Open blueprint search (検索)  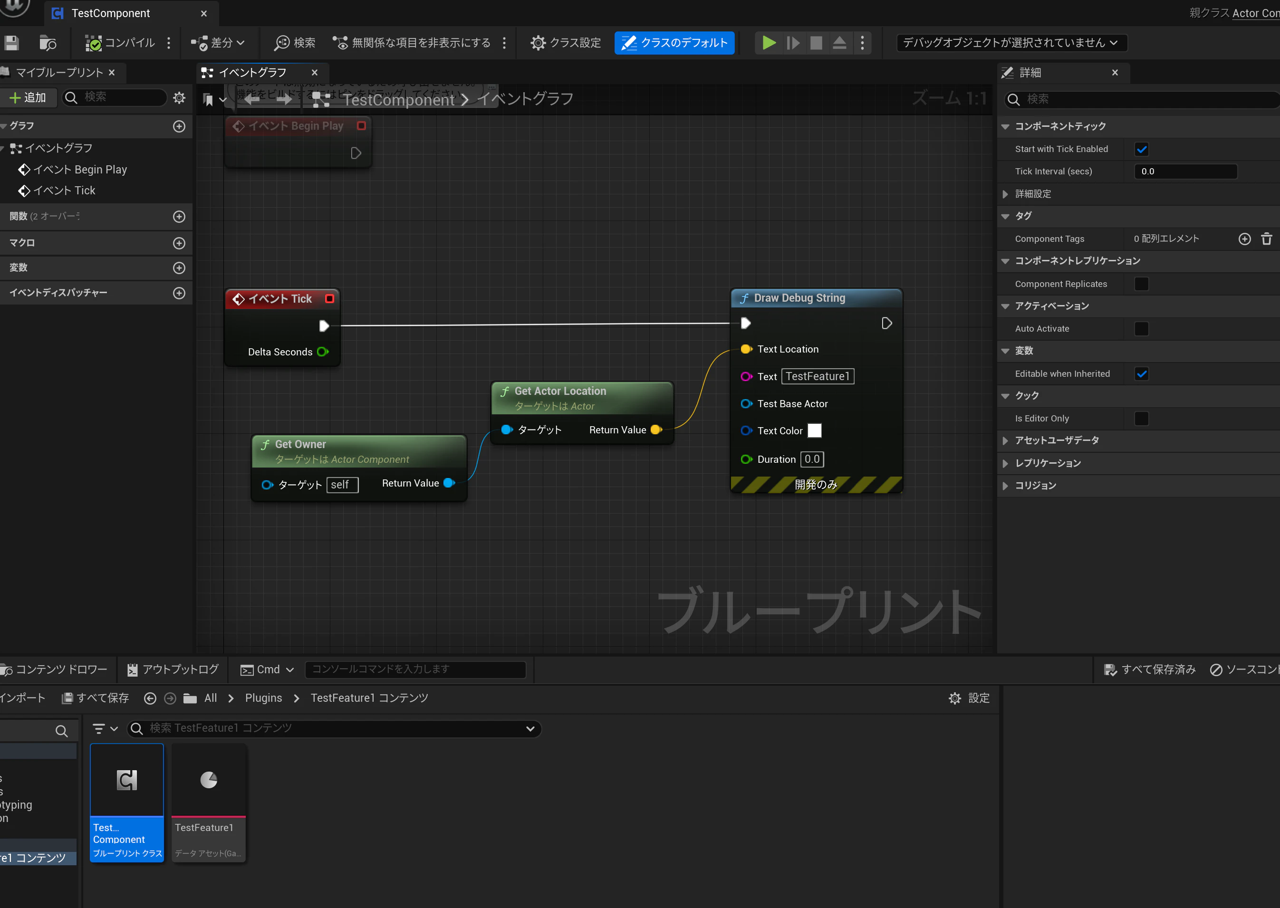point(295,42)
